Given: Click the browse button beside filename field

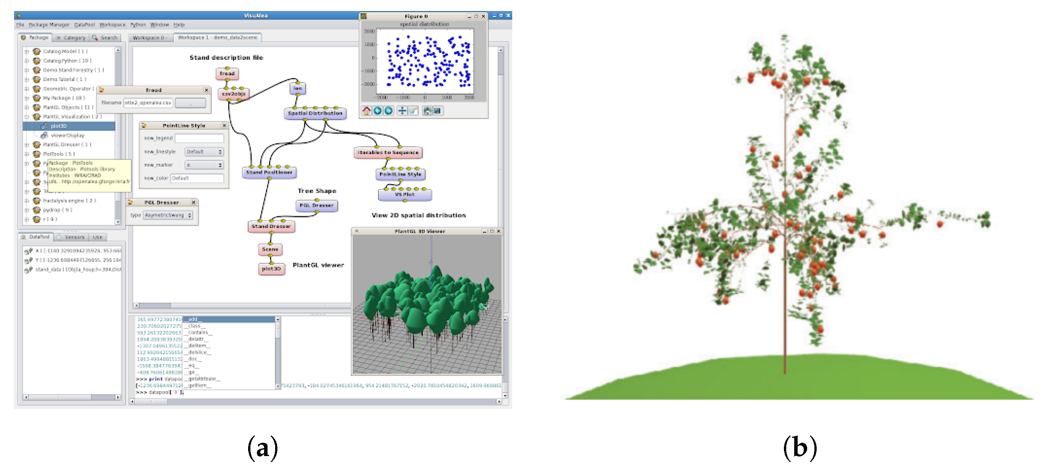Looking at the screenshot, I should pos(191,103).
